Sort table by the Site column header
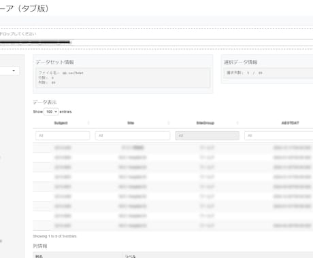 pyautogui.click(x=131, y=123)
